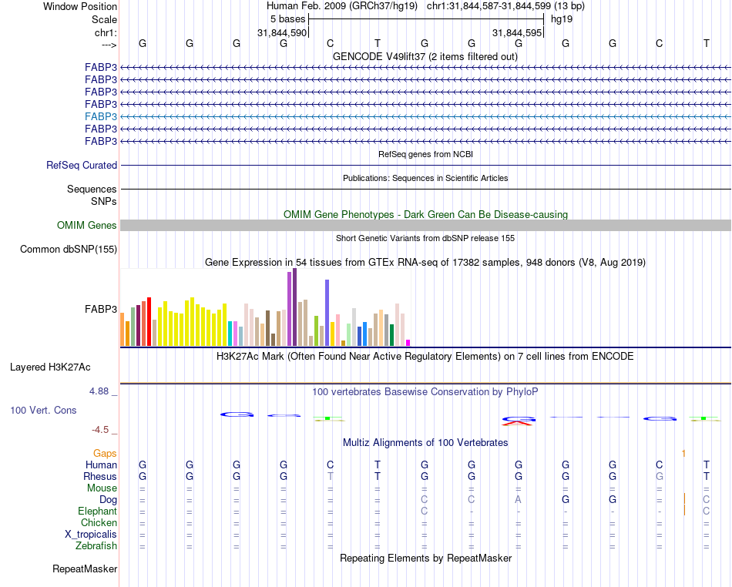Click the Sequences label of Publications track
Viewport: 732px width, 587px height.
coord(92,189)
